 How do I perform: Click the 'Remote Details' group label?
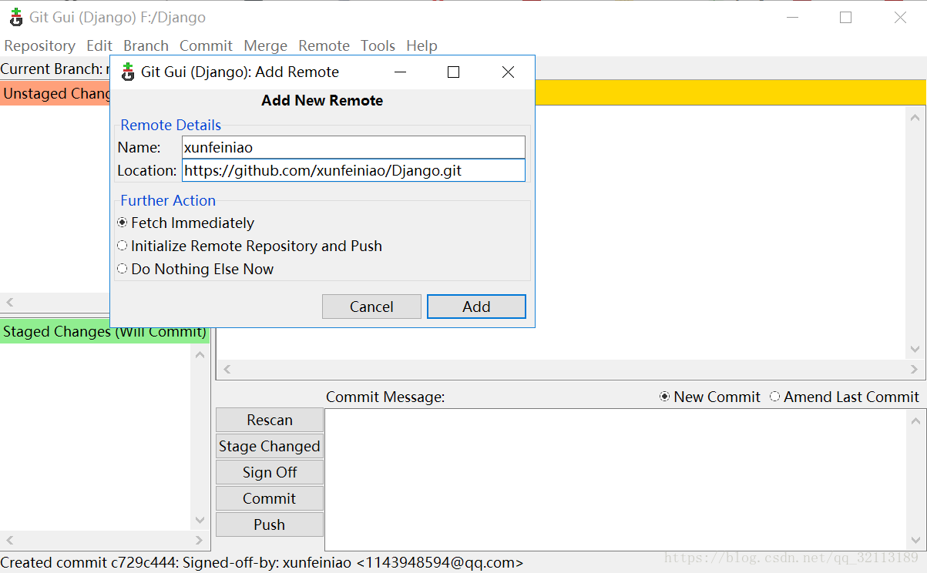tap(171, 125)
